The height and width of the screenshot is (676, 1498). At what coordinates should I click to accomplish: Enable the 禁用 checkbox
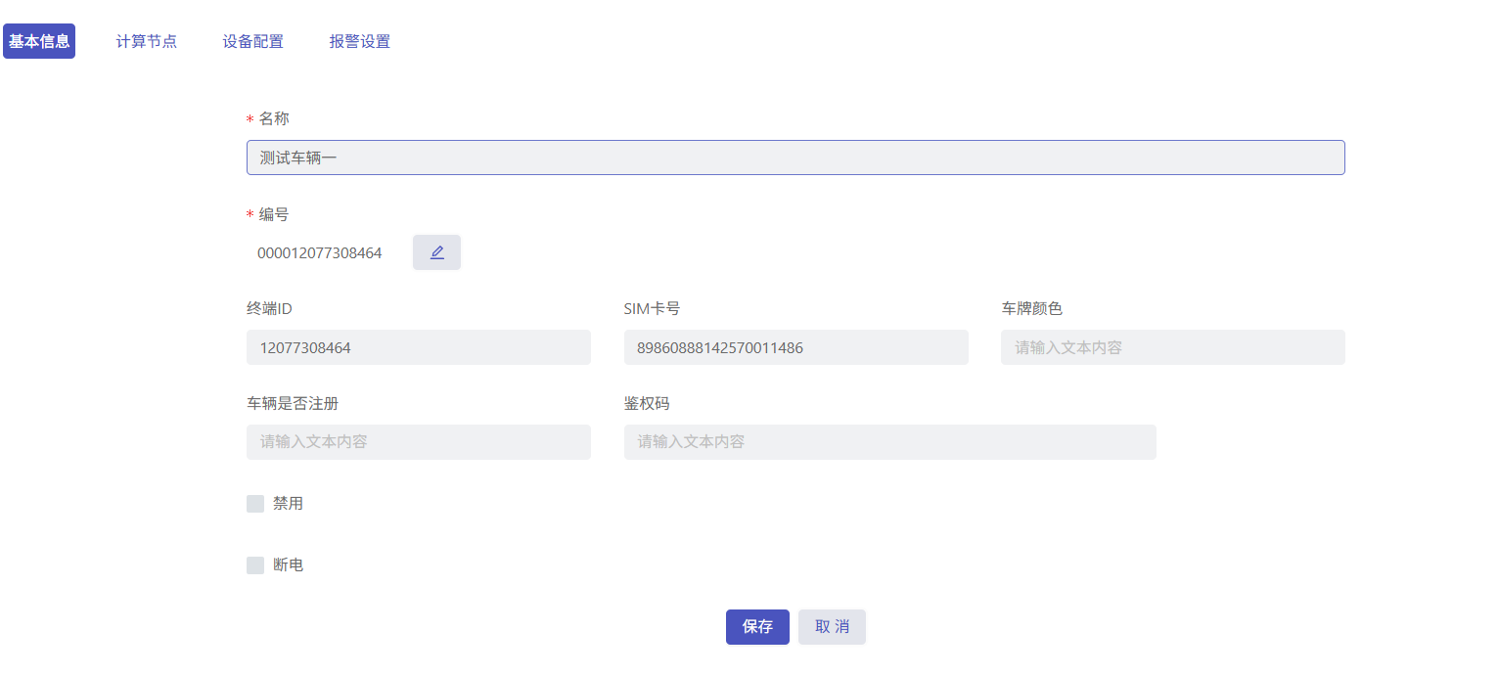(x=255, y=504)
